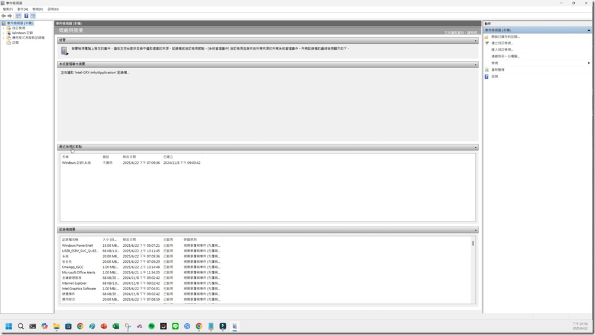This screenshot has width=595, height=335.
Task: Toggle the show/hide Action pane toolbar icon
Action: pyautogui.click(x=33, y=16)
